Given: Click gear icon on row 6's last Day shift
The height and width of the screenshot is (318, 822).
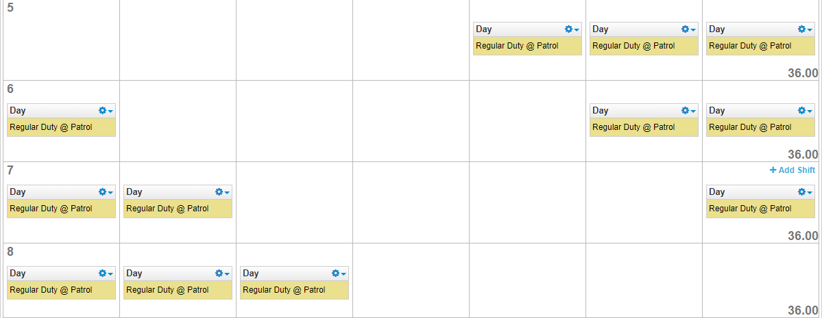Looking at the screenshot, I should pyautogui.click(x=801, y=110).
